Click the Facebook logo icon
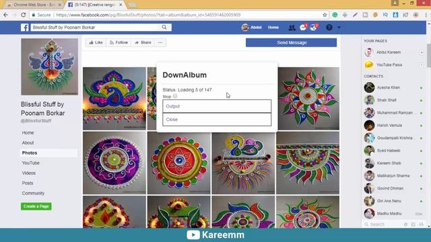This screenshot has width=431, height=242. (x=25, y=28)
